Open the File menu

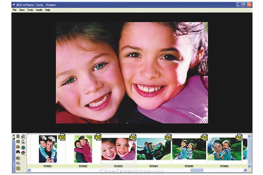[x=14, y=10]
